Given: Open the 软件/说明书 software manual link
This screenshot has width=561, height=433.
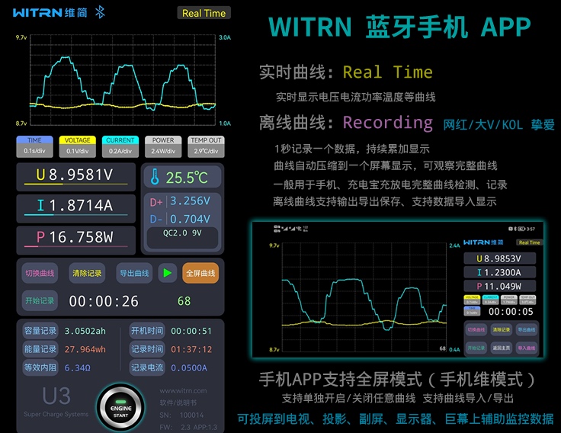Looking at the screenshot, I should click(x=178, y=403).
